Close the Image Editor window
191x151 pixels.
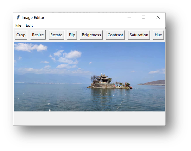click(158, 17)
